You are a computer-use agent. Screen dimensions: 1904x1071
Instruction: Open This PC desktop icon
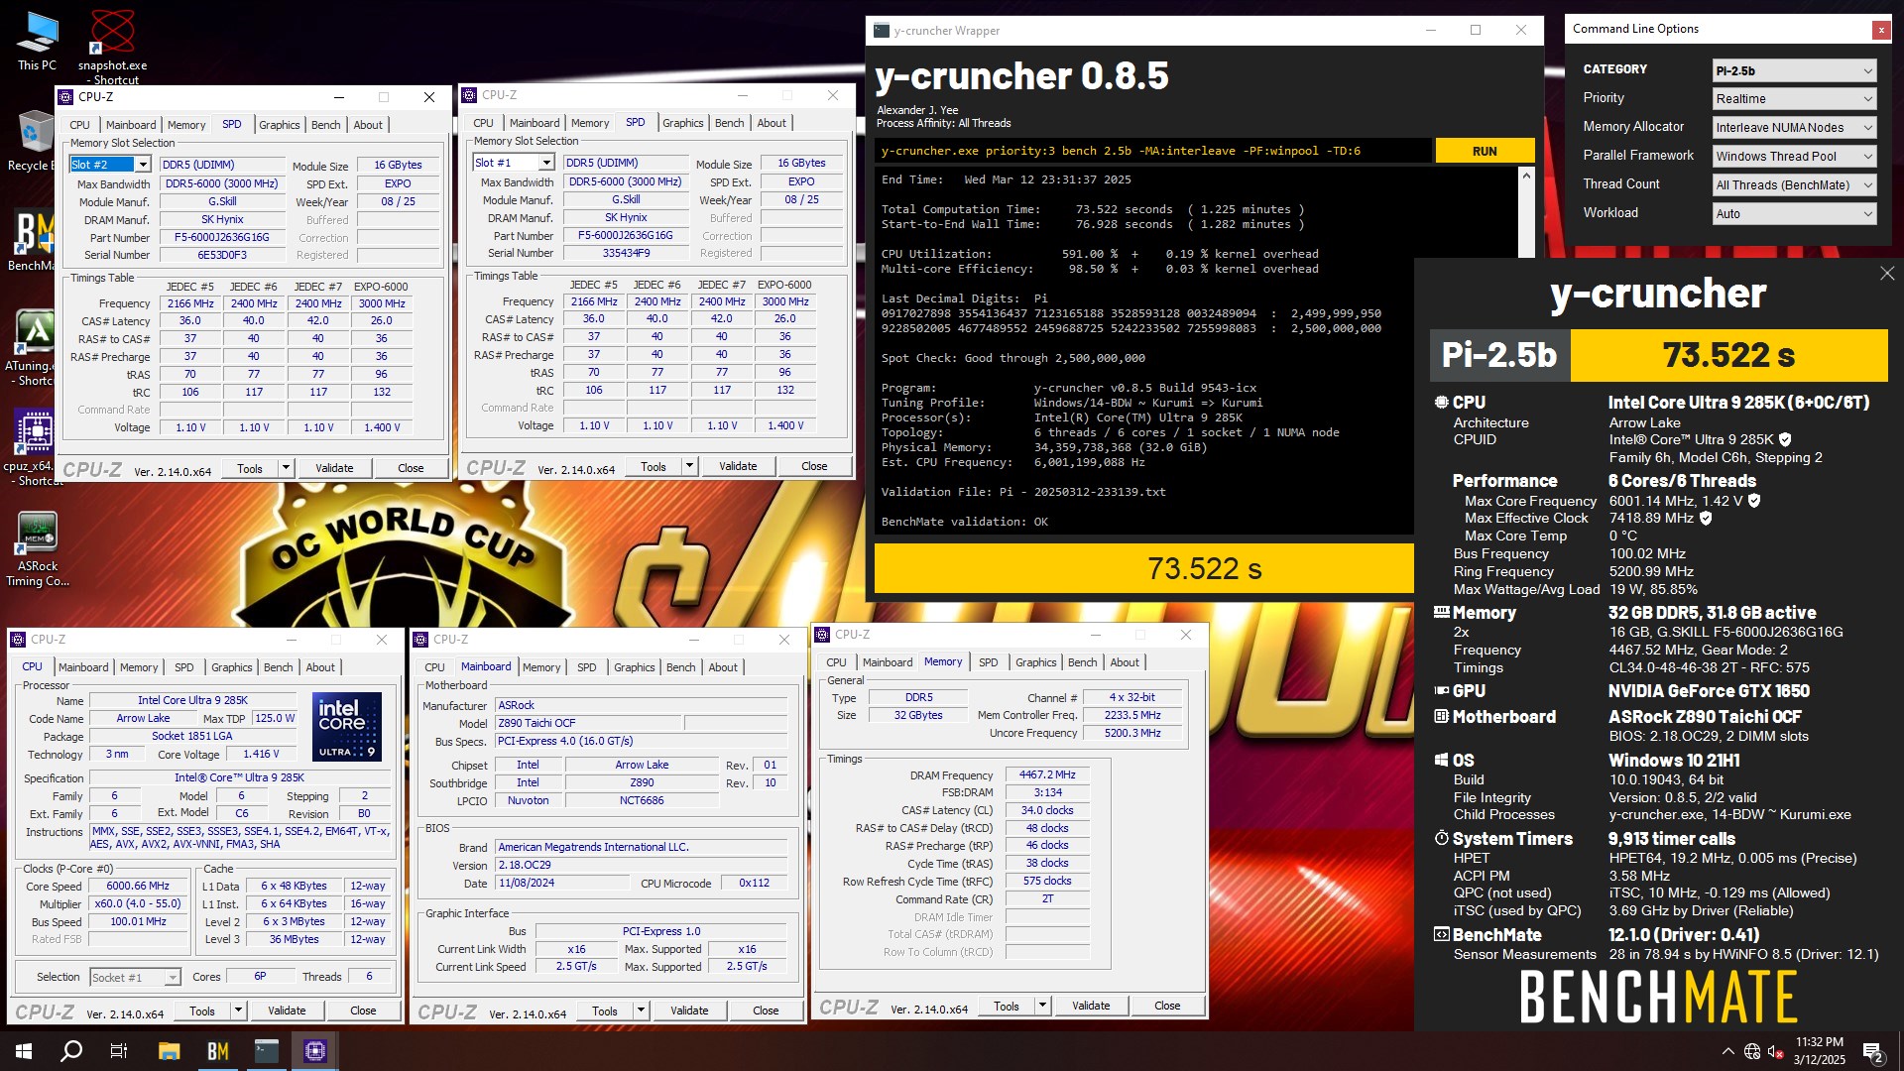coord(37,42)
